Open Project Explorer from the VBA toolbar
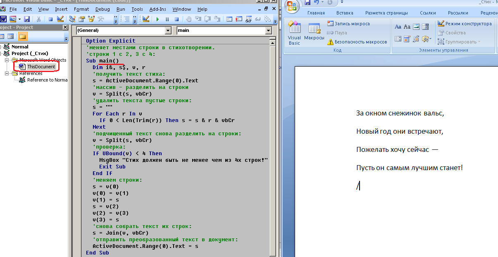The width and height of the screenshot is (498, 257). 72,19
